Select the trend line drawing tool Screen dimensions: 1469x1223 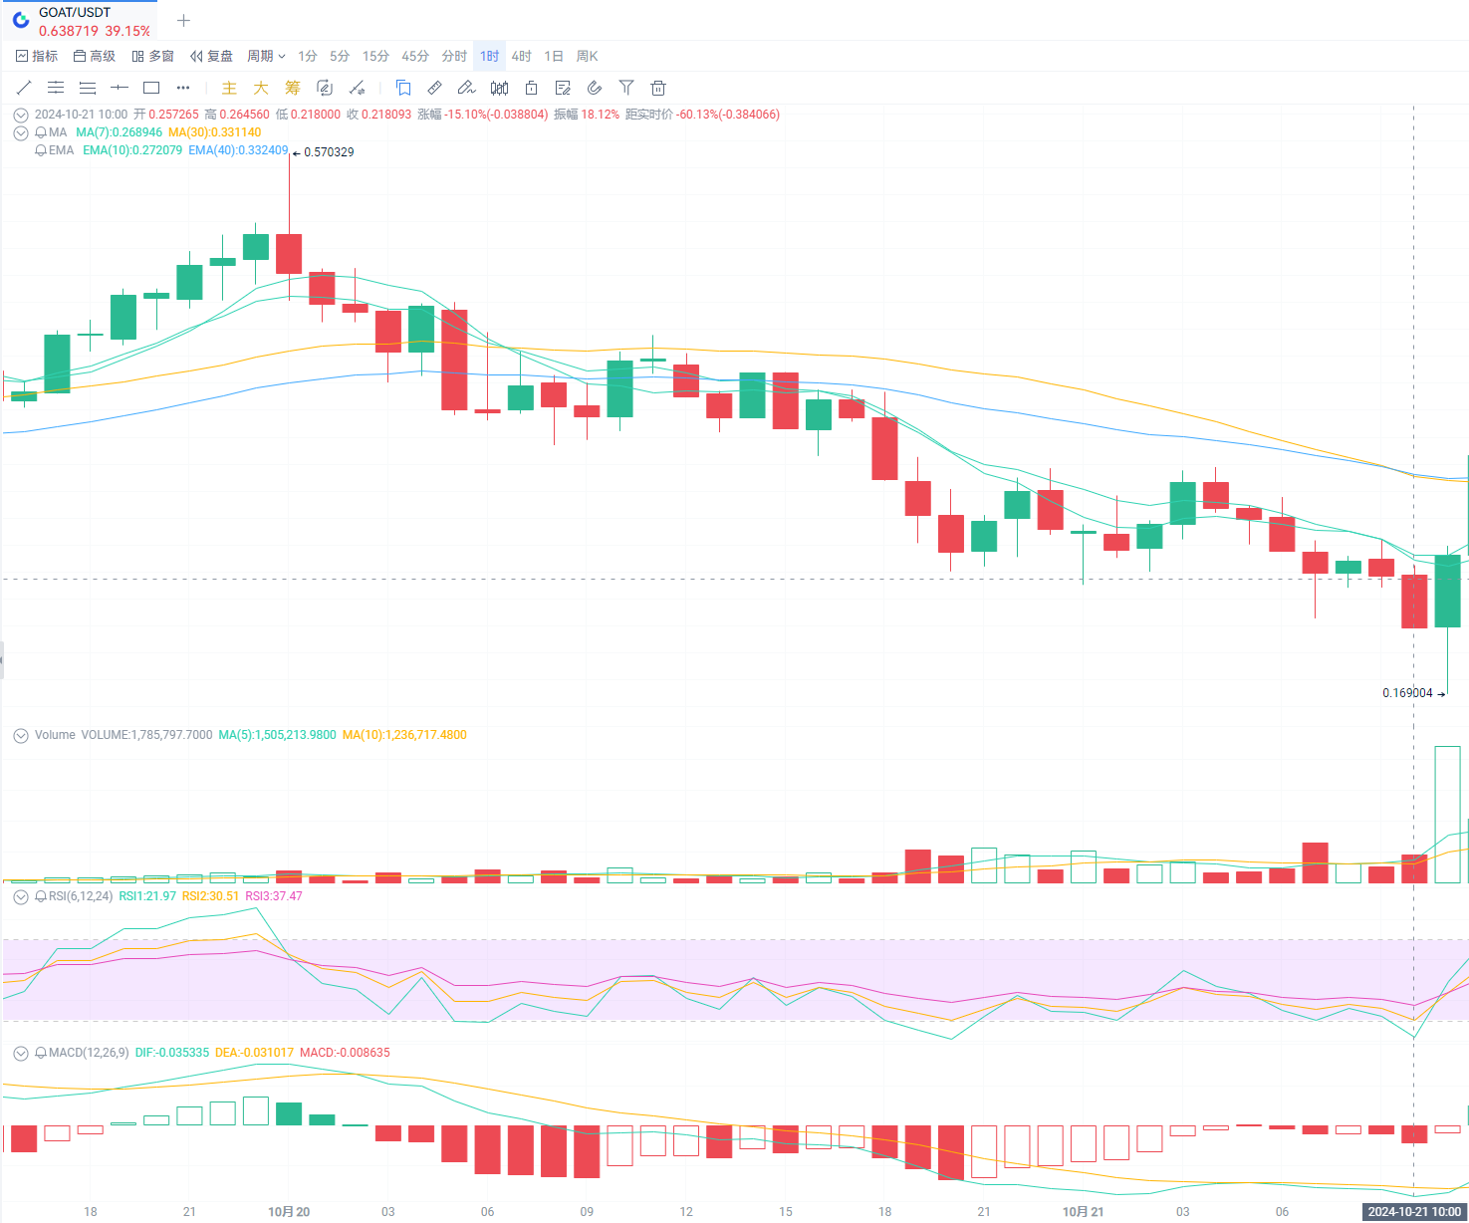pos(24,88)
